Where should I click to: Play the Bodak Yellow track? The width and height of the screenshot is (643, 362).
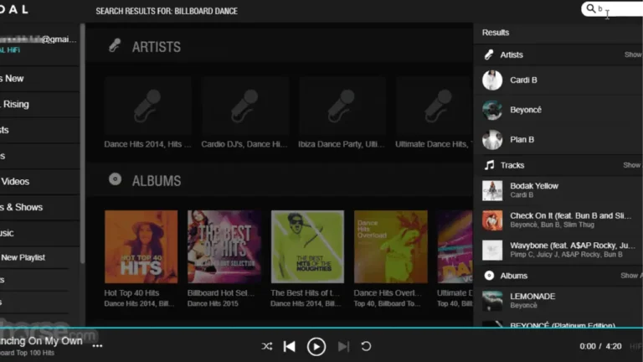[558, 190]
